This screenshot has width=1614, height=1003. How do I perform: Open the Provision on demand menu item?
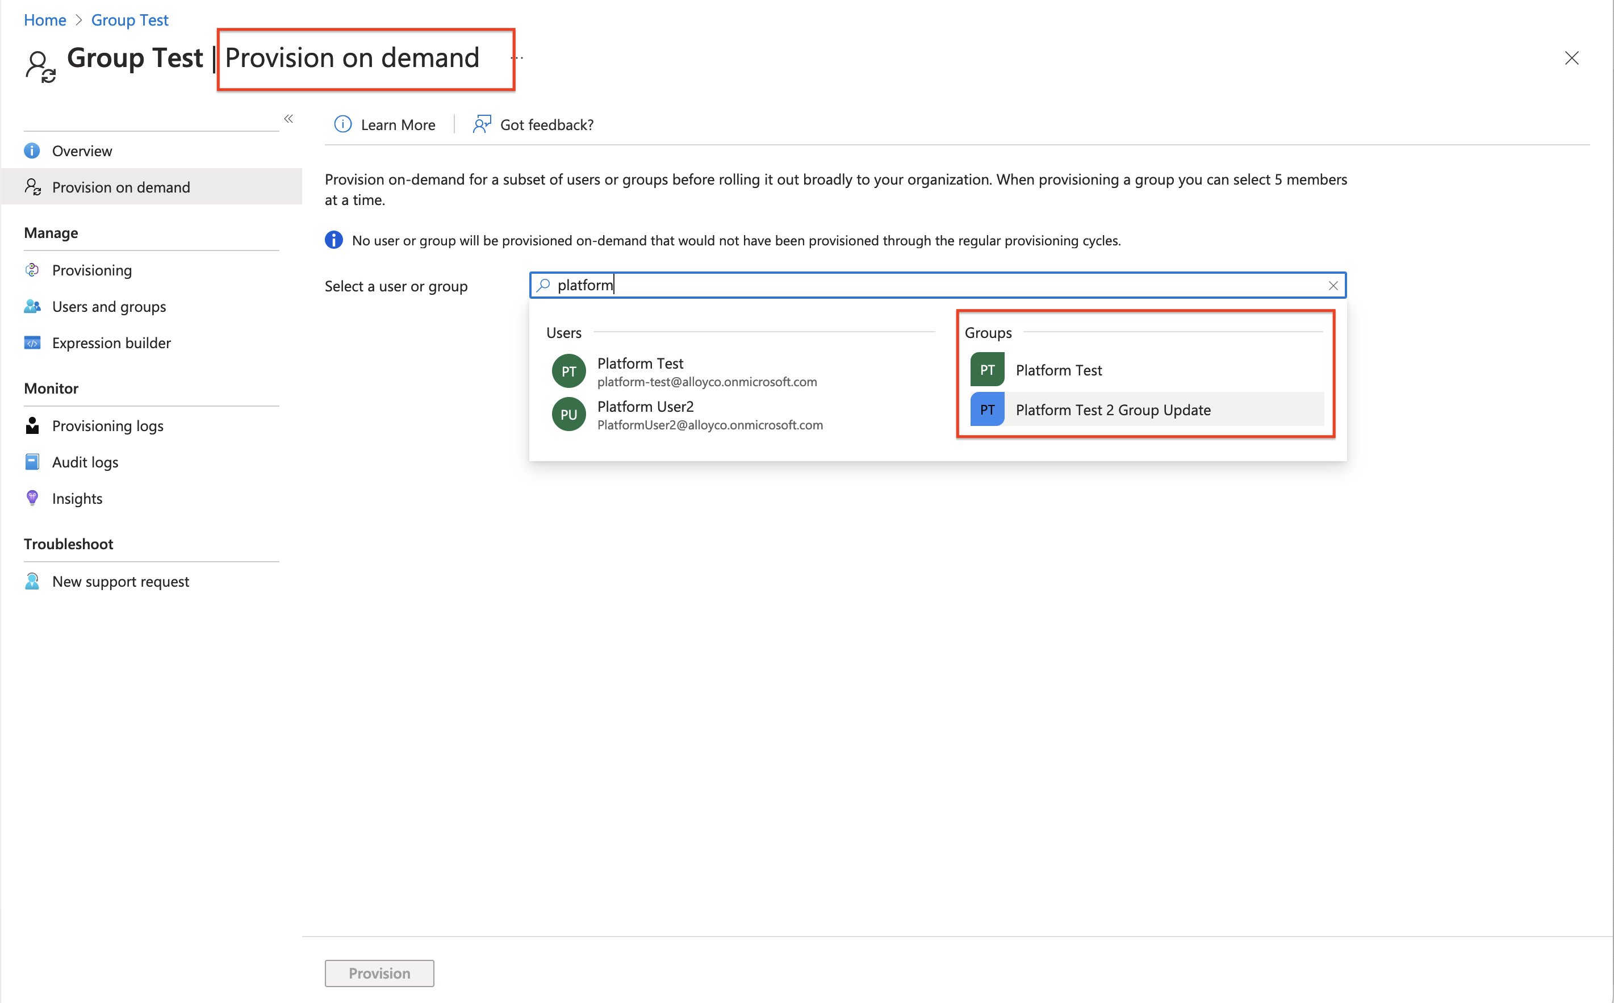click(x=121, y=188)
